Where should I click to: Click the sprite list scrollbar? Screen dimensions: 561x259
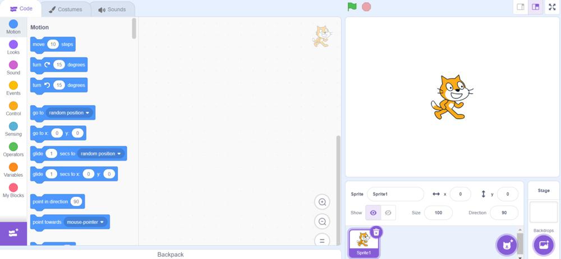[520, 243]
